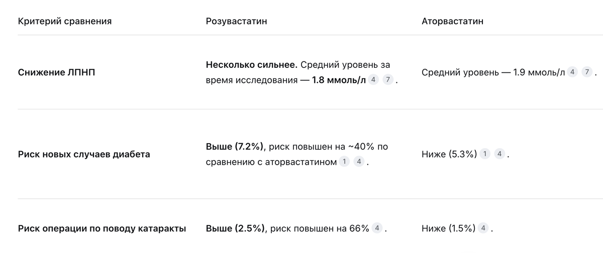The height and width of the screenshot is (253, 603).
Task: Open citation 4 next to Ниже (5.3%)
Action: point(498,154)
